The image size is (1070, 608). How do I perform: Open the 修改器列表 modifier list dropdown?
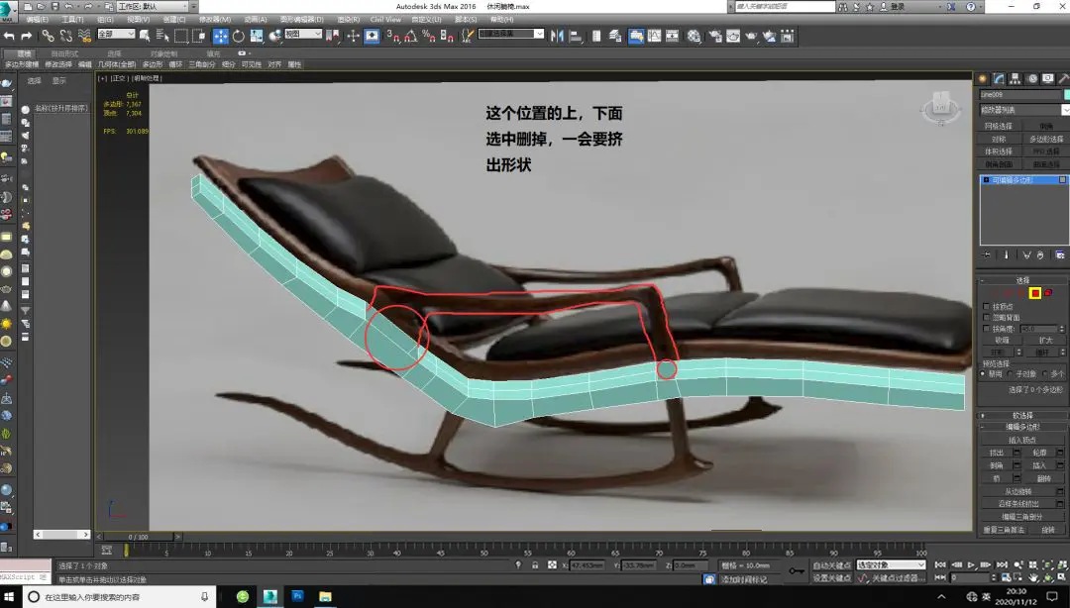[1023, 109]
